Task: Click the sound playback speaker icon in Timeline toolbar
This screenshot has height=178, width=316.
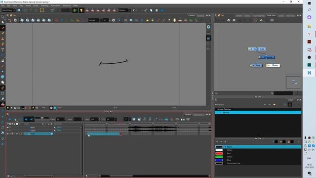Action: 26,120
